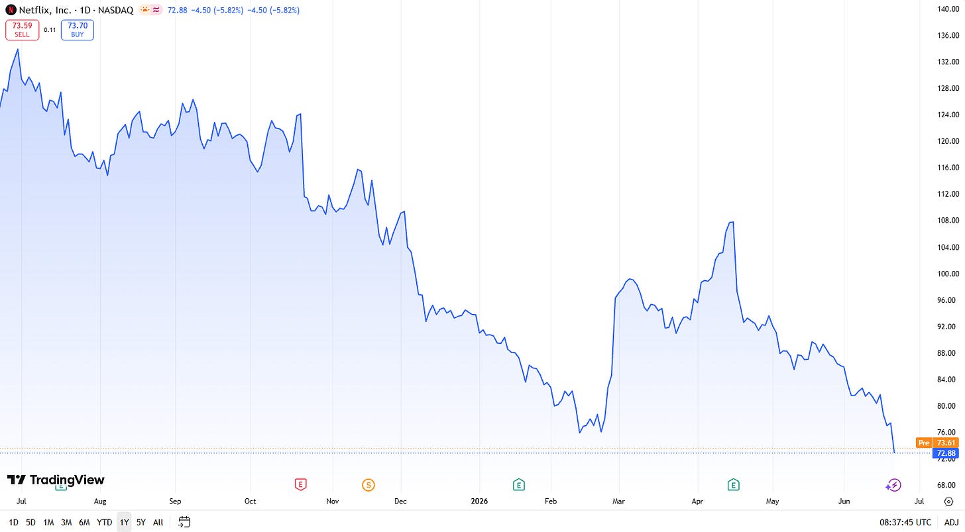Click the 100.00 price axis label
This screenshot has height=532, width=965.
click(x=948, y=274)
